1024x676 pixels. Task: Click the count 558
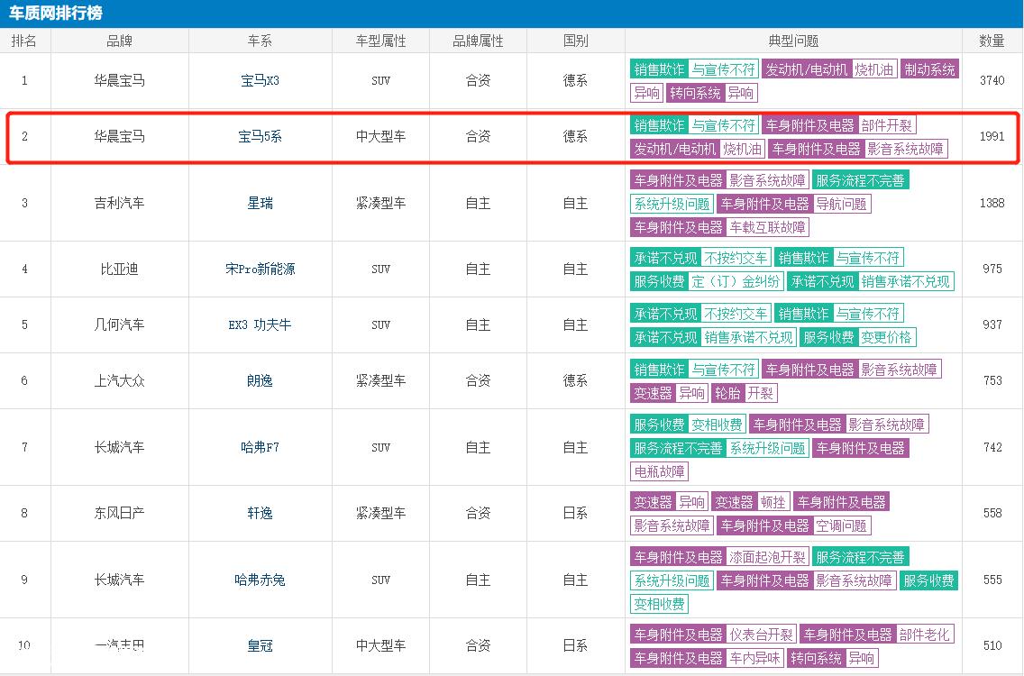click(x=992, y=514)
